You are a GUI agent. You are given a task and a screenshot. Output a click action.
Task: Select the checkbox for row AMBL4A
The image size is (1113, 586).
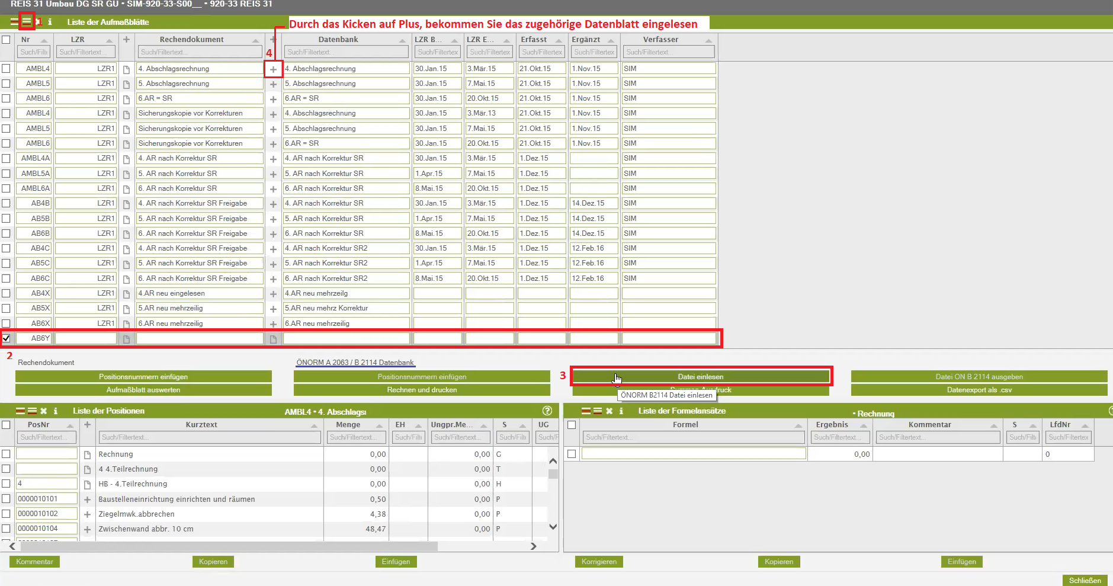pyautogui.click(x=6, y=158)
